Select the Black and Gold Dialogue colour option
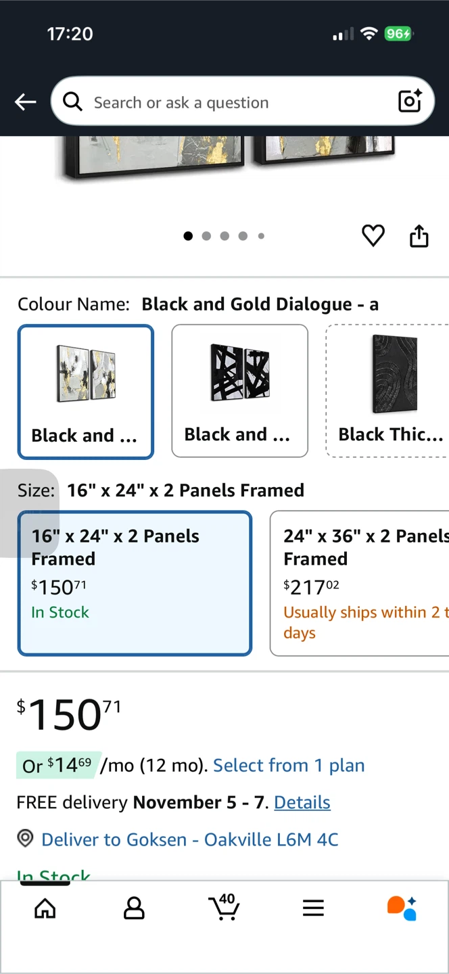 coord(86,392)
